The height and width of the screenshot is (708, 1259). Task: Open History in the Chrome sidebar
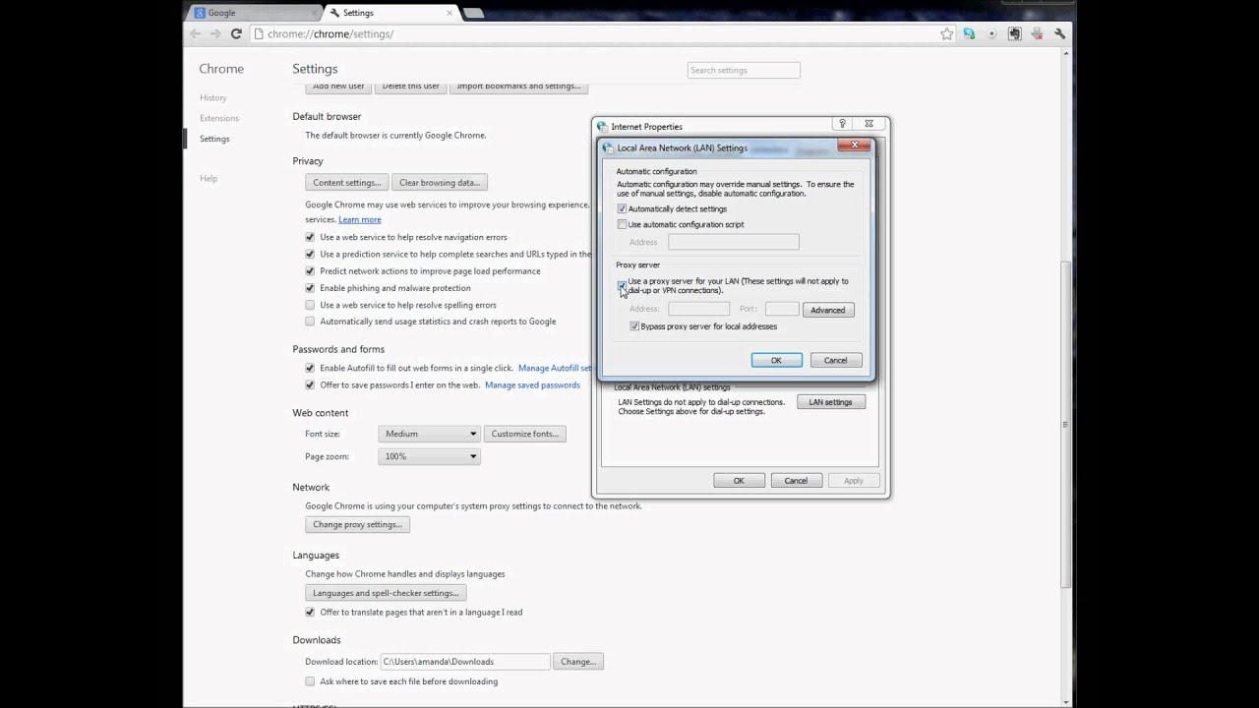tap(212, 97)
